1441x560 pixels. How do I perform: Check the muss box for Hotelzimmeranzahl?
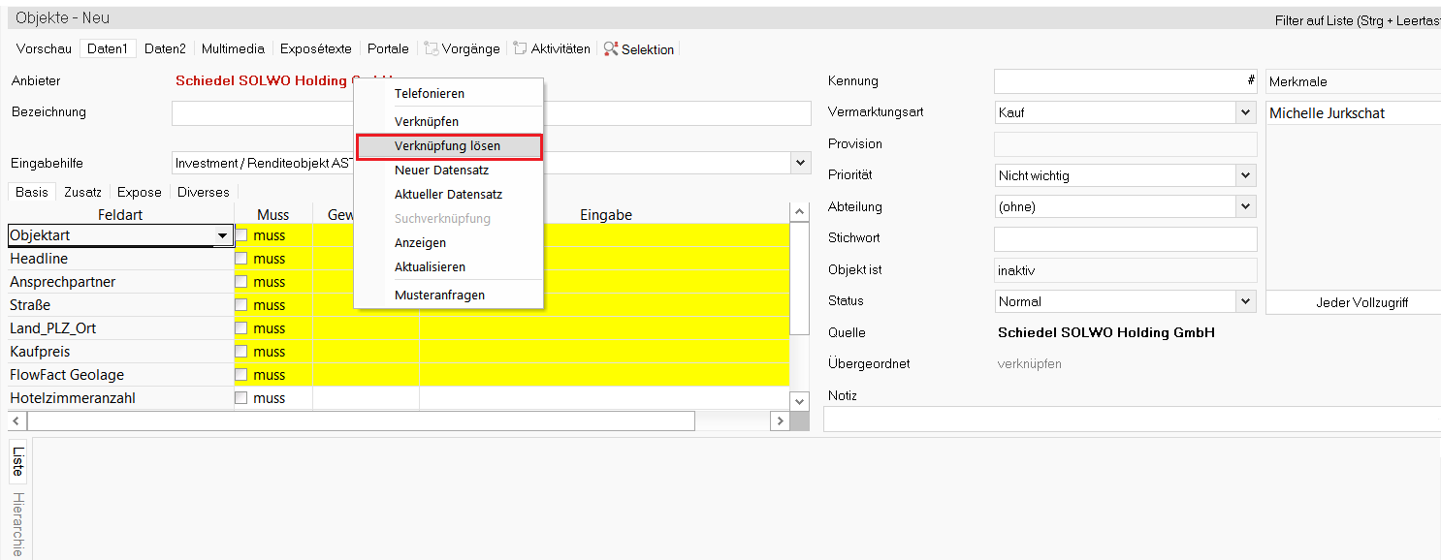coord(241,398)
